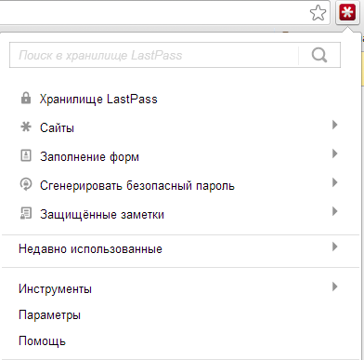Screen dimensions: 364x360
Task: Expand the Сайты submenu arrow
Action: [x=334, y=125]
